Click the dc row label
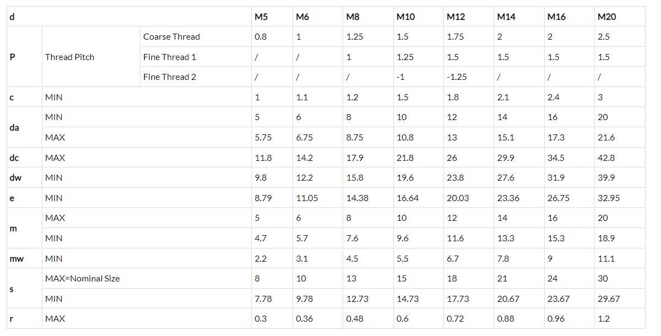Viewport: 661px width, 336px height. click(x=14, y=158)
